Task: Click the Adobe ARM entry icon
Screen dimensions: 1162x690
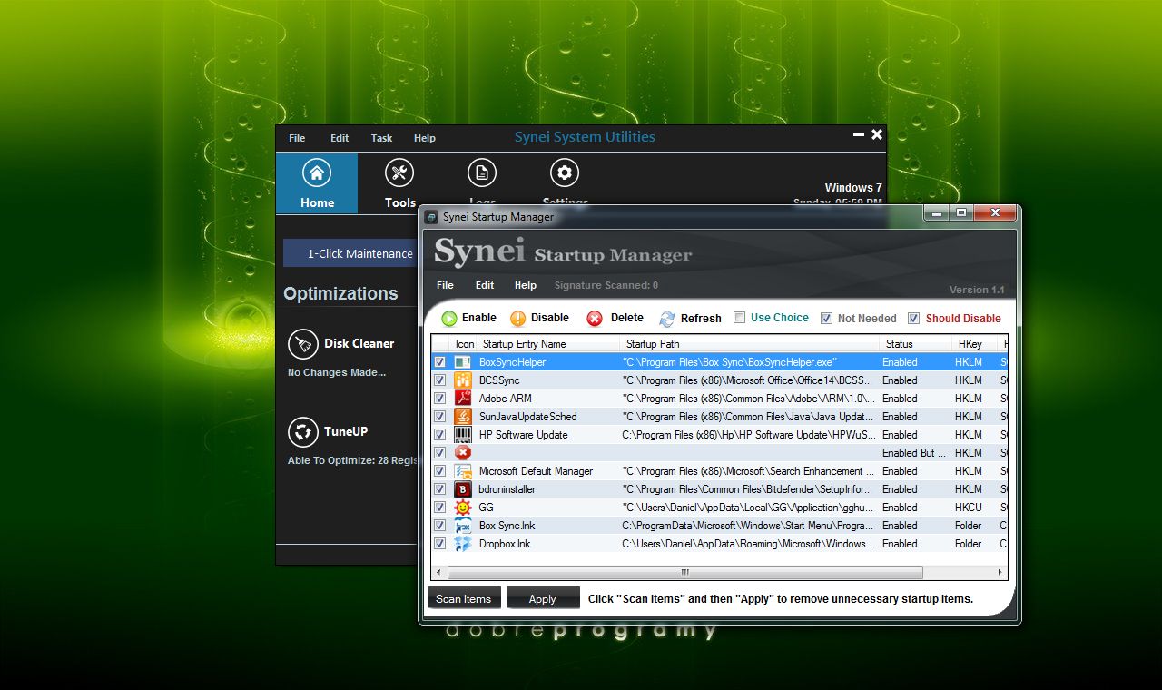Action: (463, 399)
